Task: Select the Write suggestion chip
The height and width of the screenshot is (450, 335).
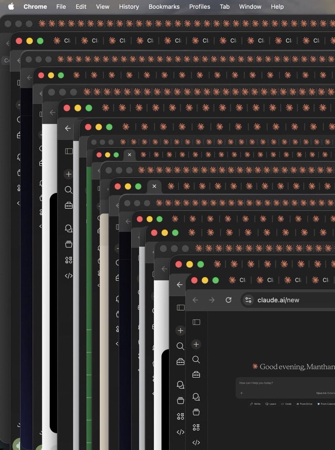Action: pyautogui.click(x=255, y=404)
